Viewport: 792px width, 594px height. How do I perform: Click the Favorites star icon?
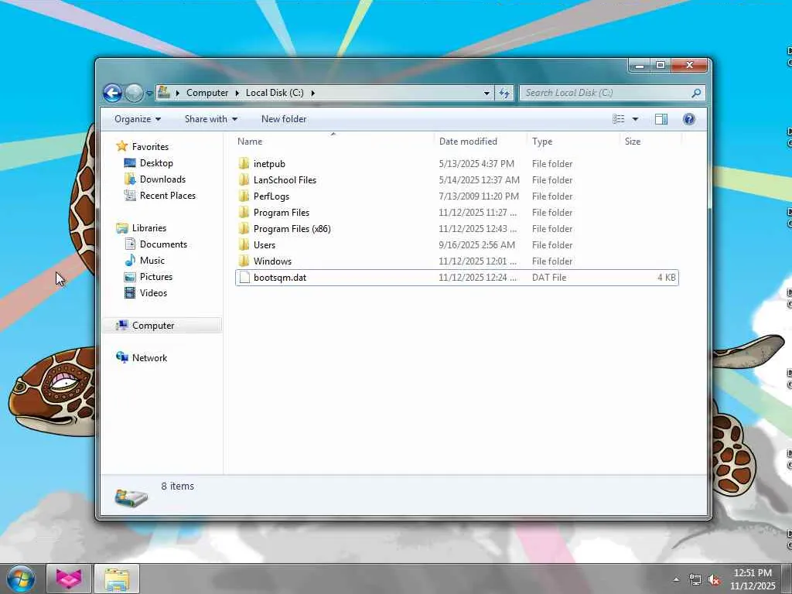coord(121,146)
